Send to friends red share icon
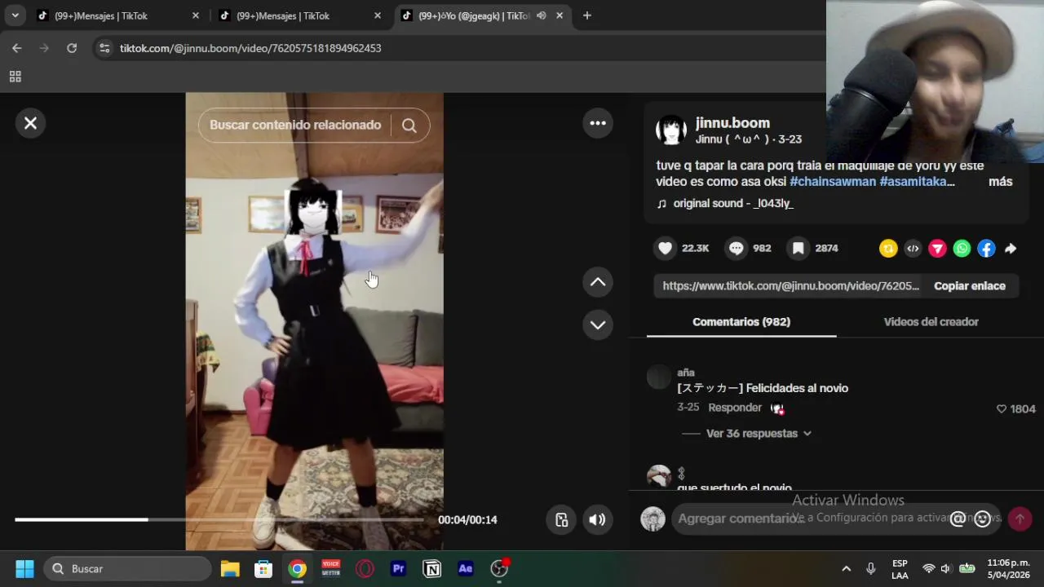Screen dimensions: 1044x587 click(937, 249)
